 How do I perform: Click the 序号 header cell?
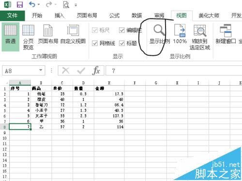point(20,89)
